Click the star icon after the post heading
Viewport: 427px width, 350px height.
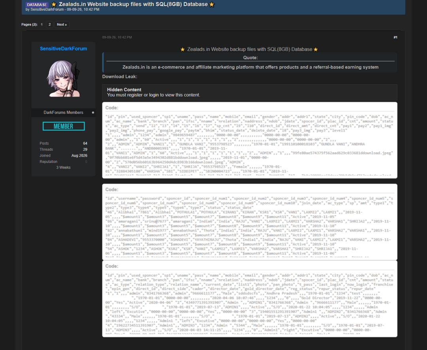click(316, 49)
